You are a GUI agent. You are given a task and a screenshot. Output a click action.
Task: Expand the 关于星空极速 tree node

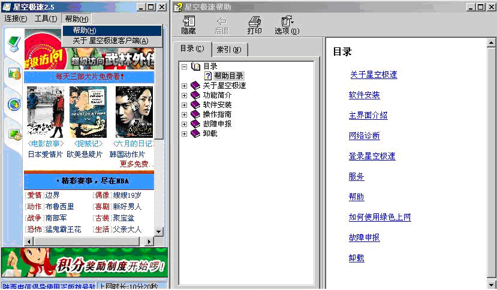[x=185, y=86]
